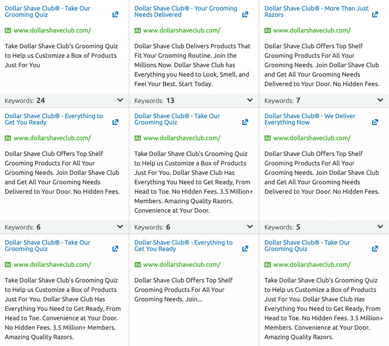Open 'Everything to Get You Ready' title with 'Join...' description
This screenshot has width=389, height=346.
click(183, 246)
